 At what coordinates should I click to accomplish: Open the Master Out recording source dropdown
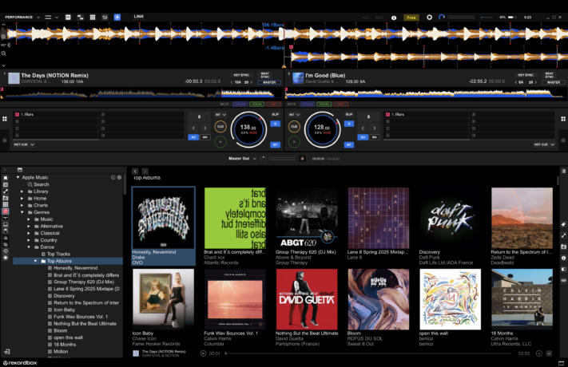(242, 159)
